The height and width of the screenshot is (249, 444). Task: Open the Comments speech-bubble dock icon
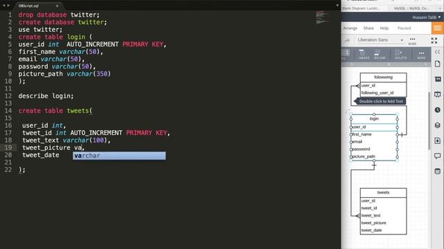coord(438,156)
